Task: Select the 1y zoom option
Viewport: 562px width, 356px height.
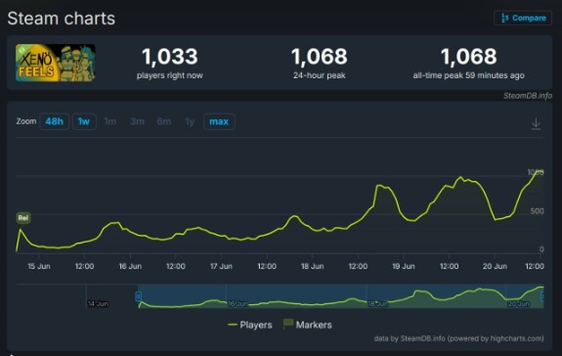Action: [x=190, y=121]
